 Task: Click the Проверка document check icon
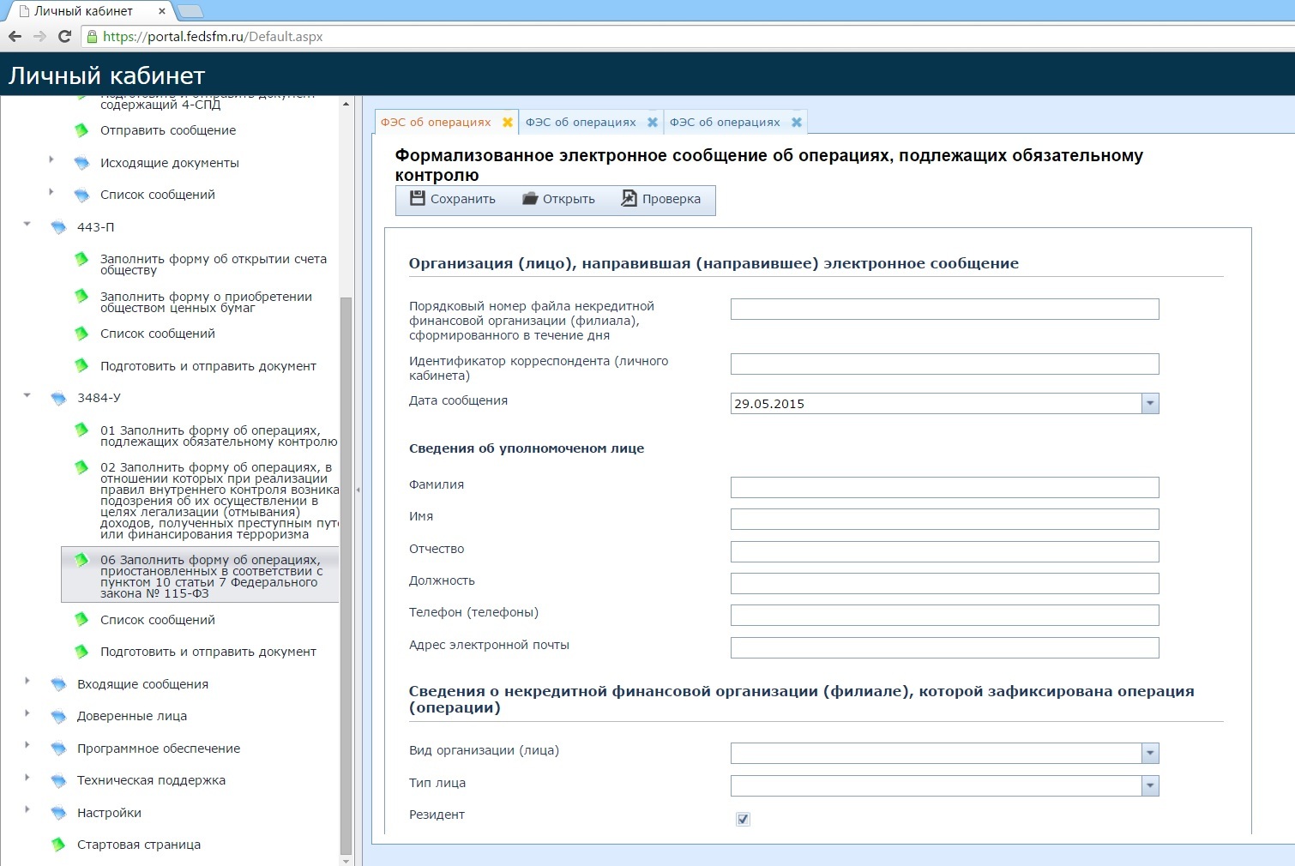[x=629, y=198]
